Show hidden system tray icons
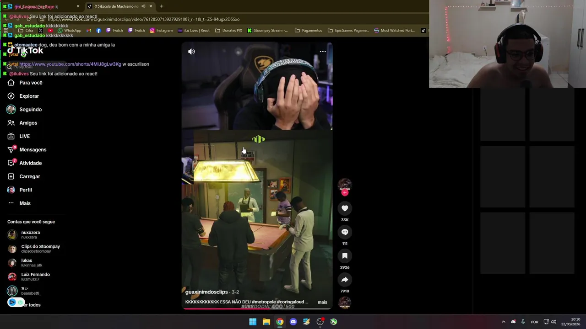Viewport: 586px width, 329px height. [503, 322]
